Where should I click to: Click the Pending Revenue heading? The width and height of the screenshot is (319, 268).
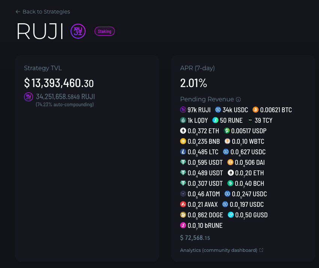[207, 99]
